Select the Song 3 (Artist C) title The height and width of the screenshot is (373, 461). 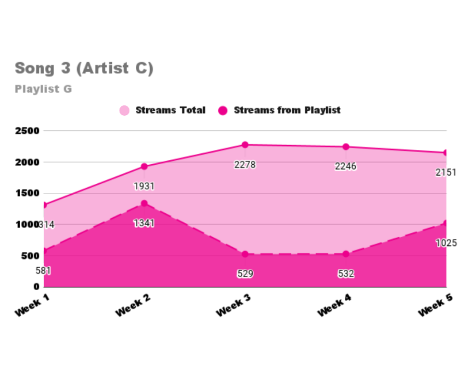click(84, 68)
